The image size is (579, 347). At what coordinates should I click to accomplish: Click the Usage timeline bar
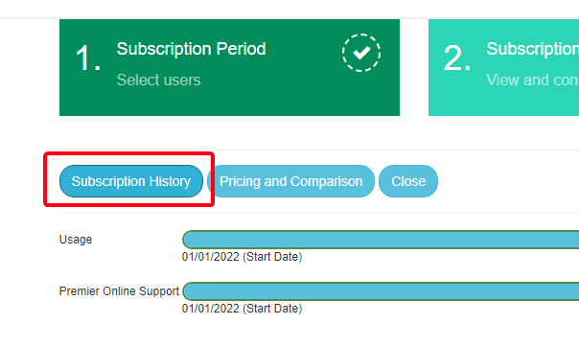click(x=381, y=240)
